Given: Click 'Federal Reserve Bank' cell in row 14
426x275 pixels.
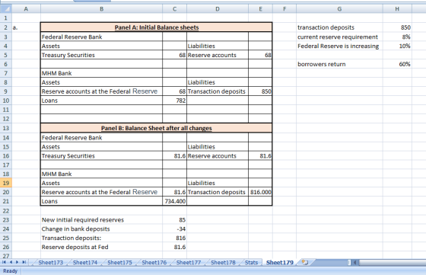Looking at the screenshot, I should [102, 138].
